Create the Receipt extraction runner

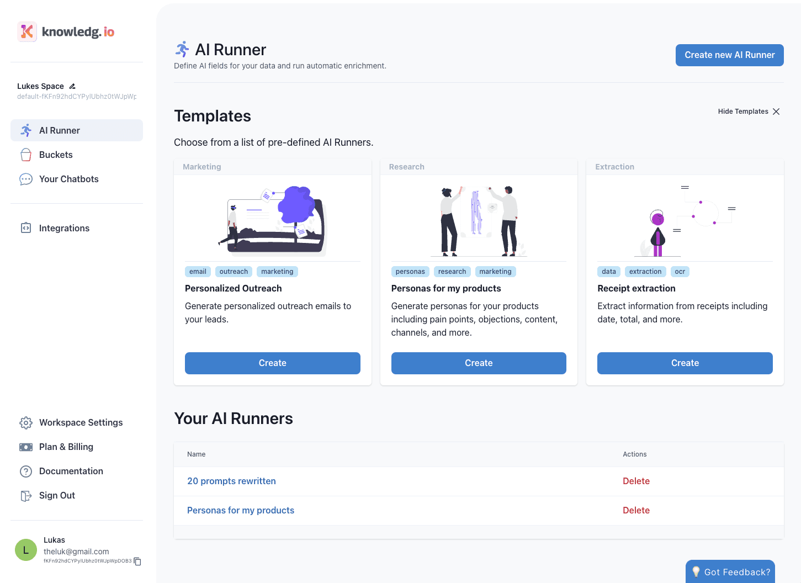click(685, 363)
